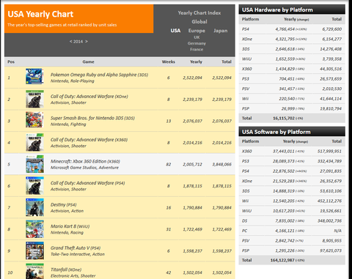Open the Mario Kart 8 cover thumbnail
Screen dimensions: 352x279
34,229
